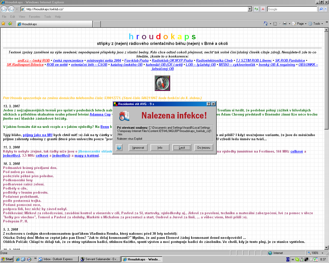
Task: Close the AVG Rezidentni stit dialog
Action: click(x=213, y=104)
